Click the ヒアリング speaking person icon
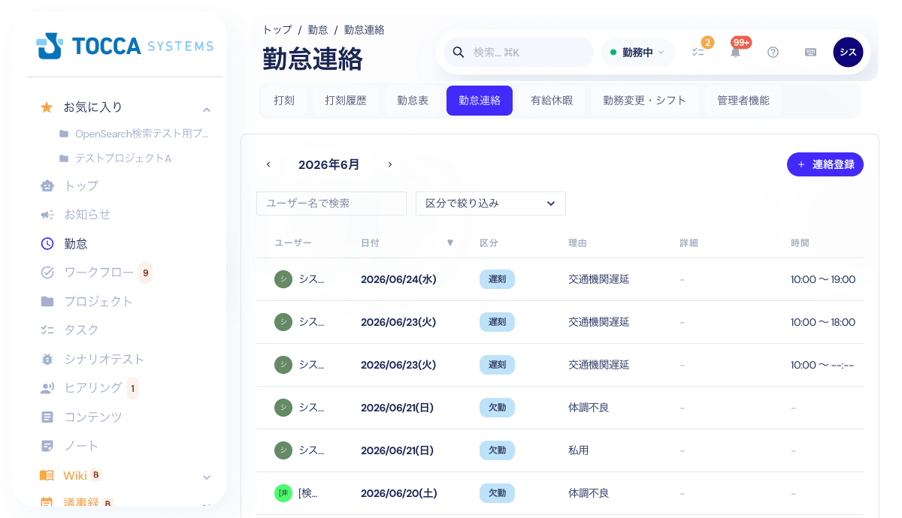Viewport: 902px width, 518px height. pyautogui.click(x=47, y=388)
